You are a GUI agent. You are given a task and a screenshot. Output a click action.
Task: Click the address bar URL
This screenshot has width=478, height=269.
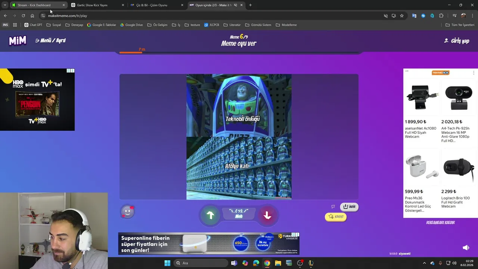68,16
